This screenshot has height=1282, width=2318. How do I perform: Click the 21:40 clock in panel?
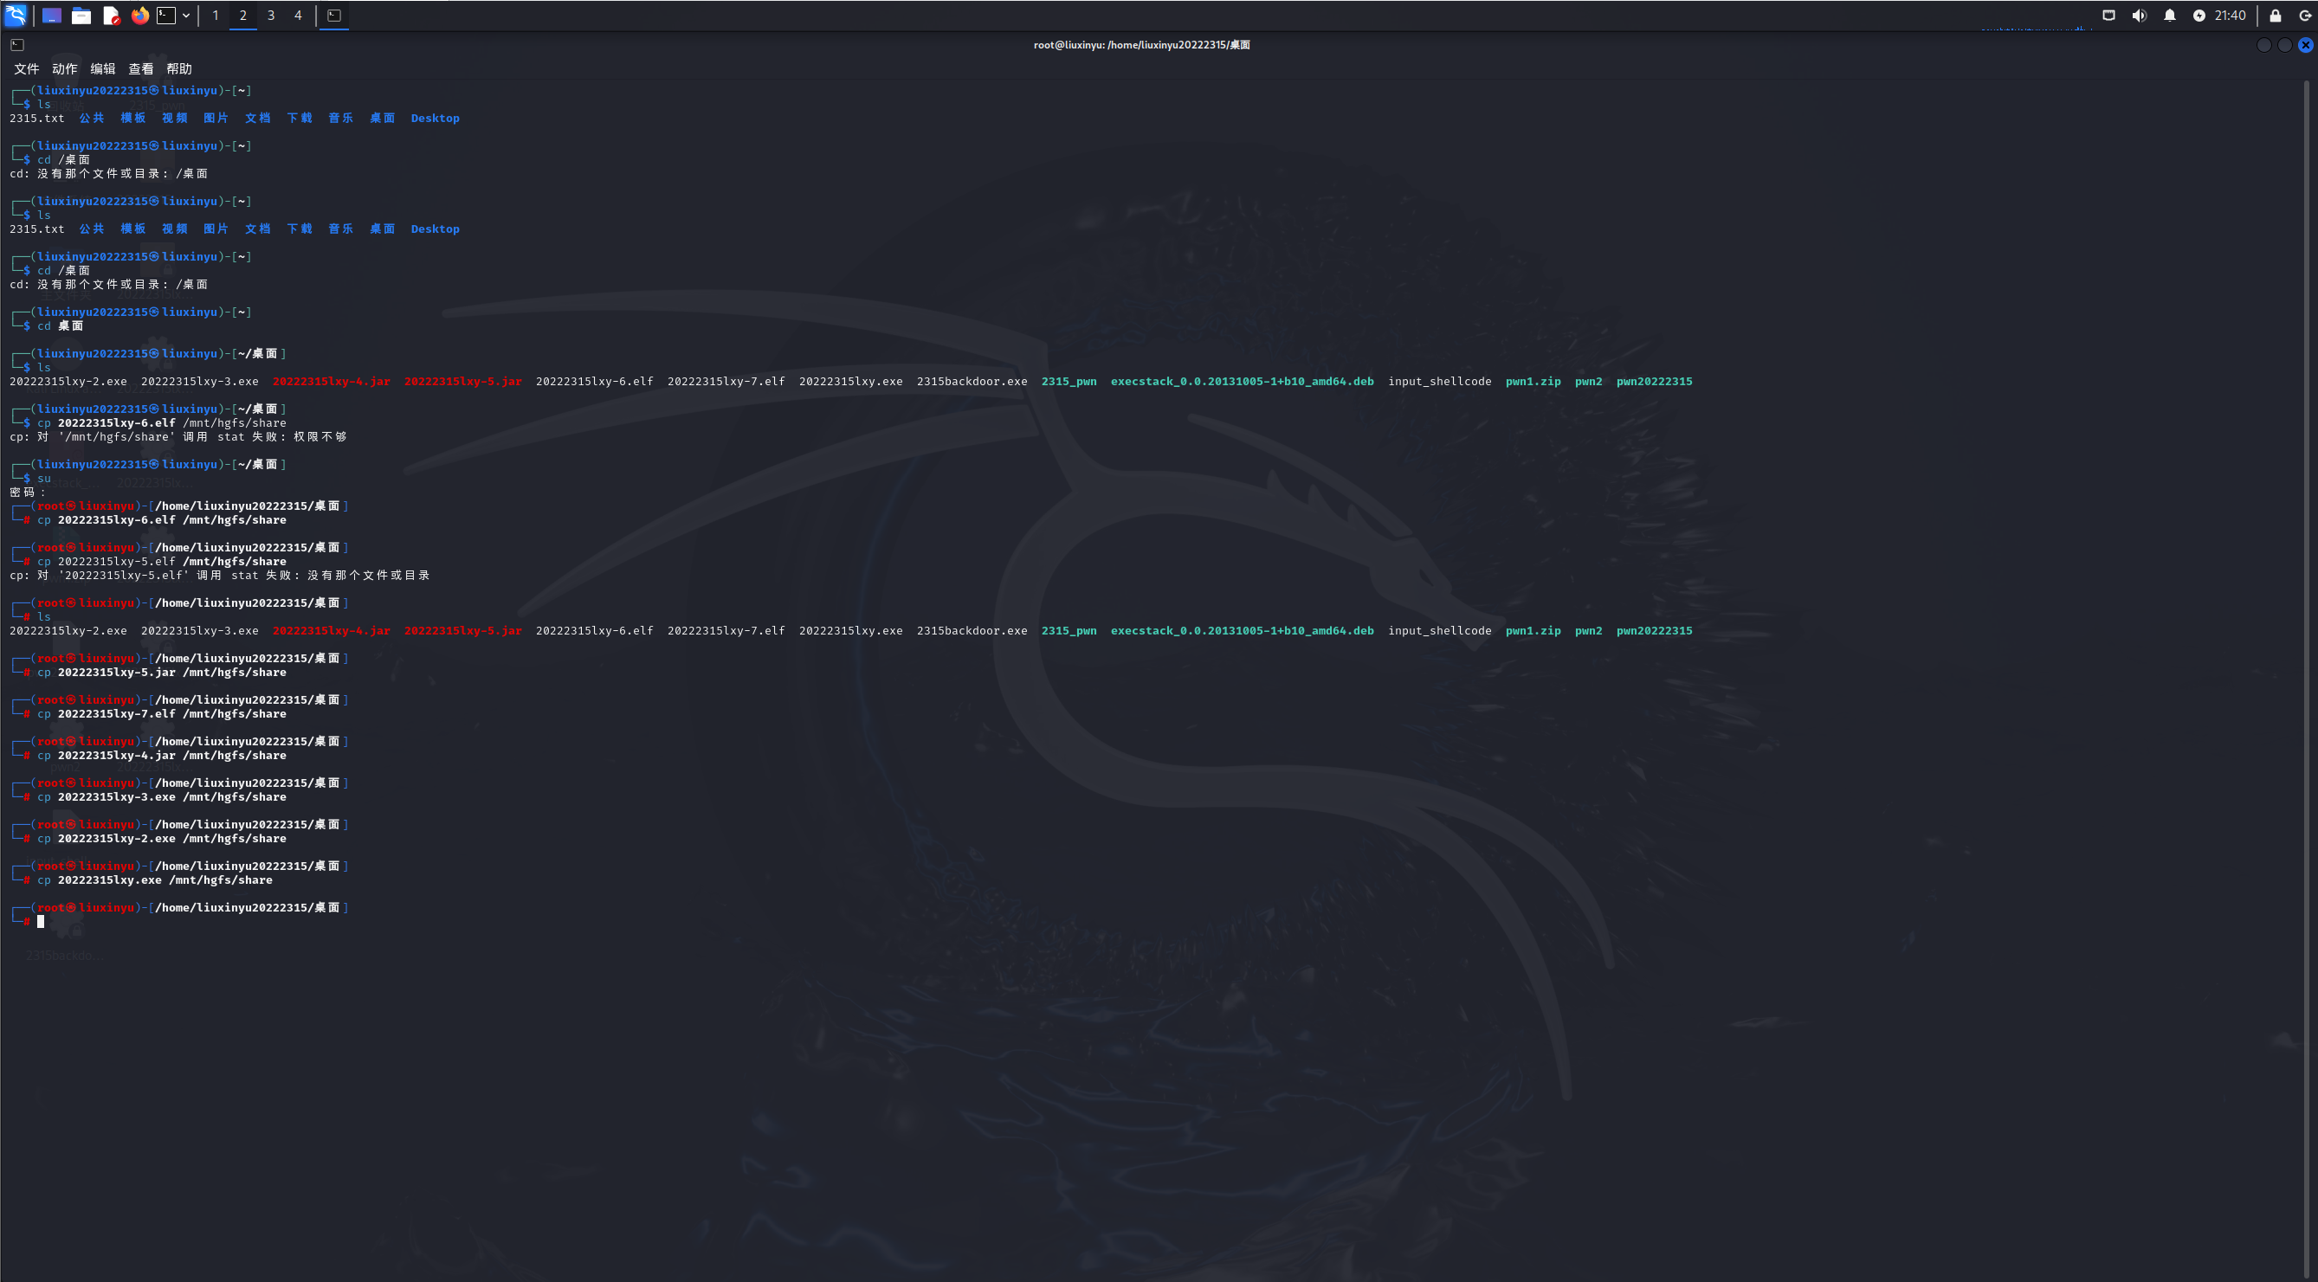click(2230, 16)
